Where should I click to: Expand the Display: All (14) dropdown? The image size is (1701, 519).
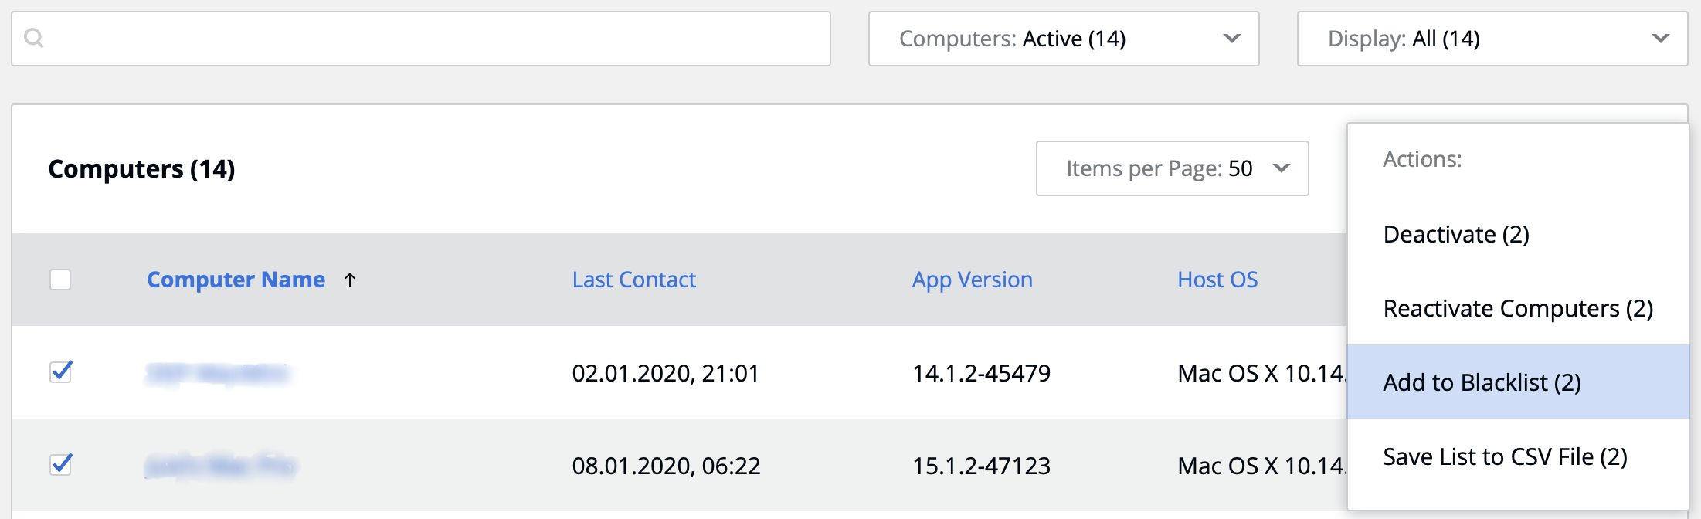1492,39
